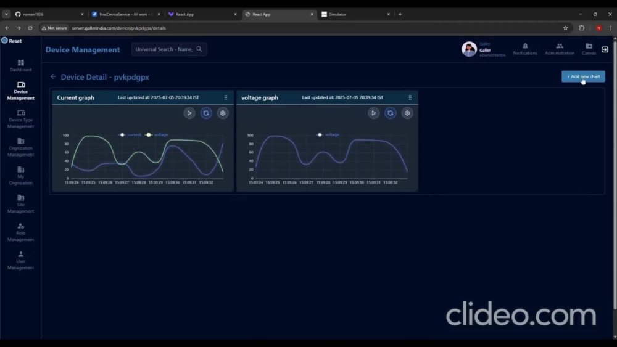The height and width of the screenshot is (347, 617).
Task: Open settings of Current graph
Action: pyautogui.click(x=223, y=113)
